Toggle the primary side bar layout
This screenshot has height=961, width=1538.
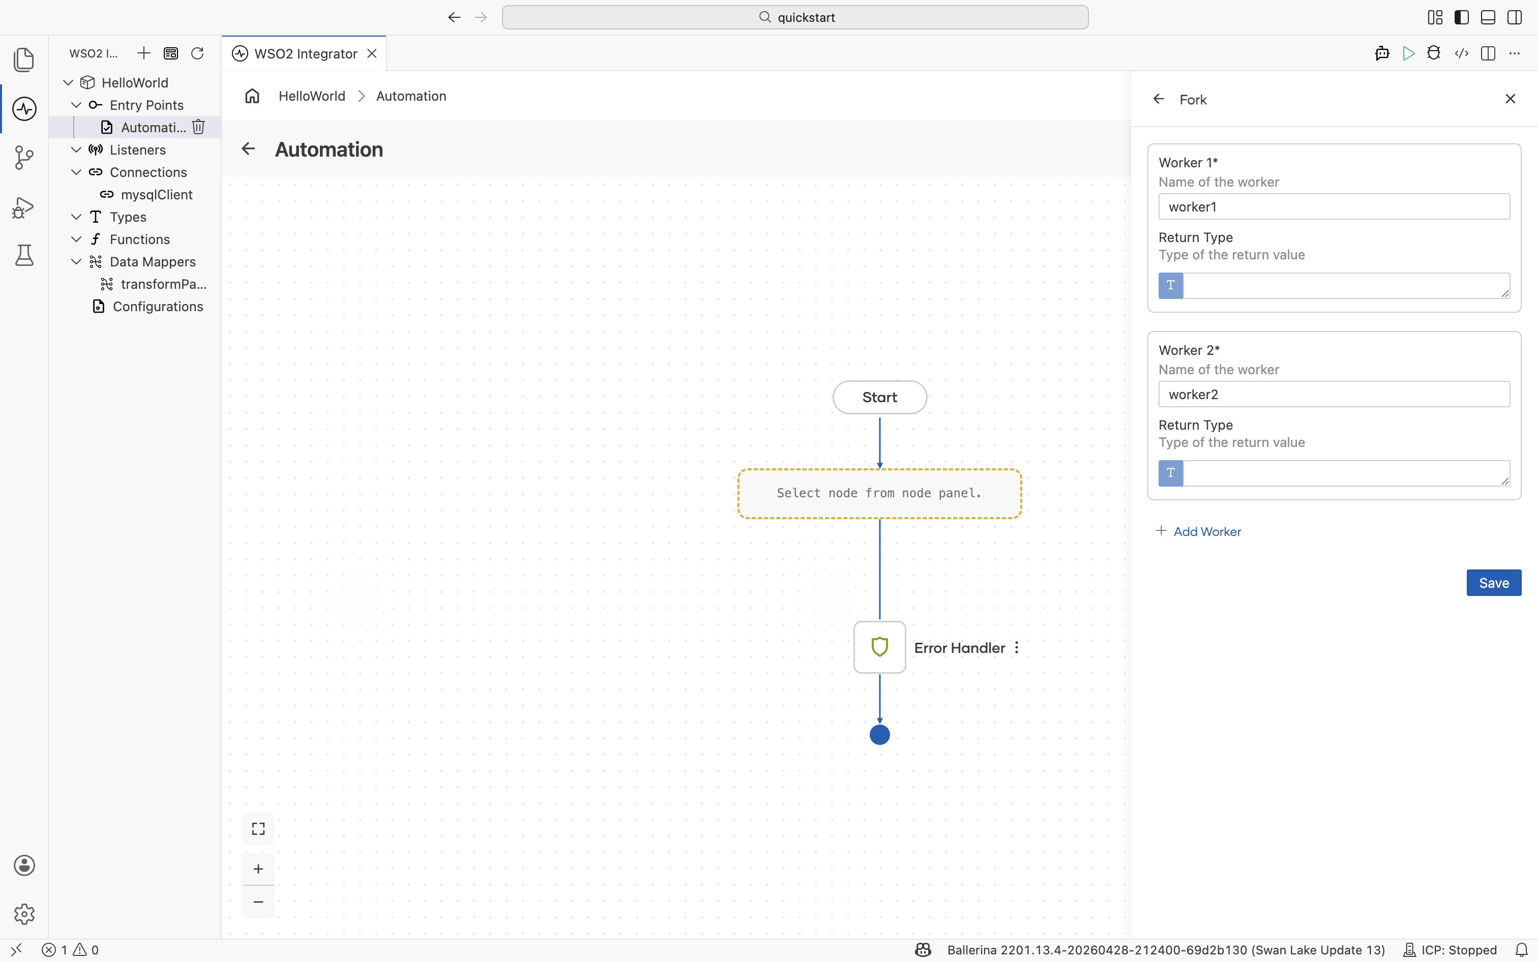point(1462,17)
